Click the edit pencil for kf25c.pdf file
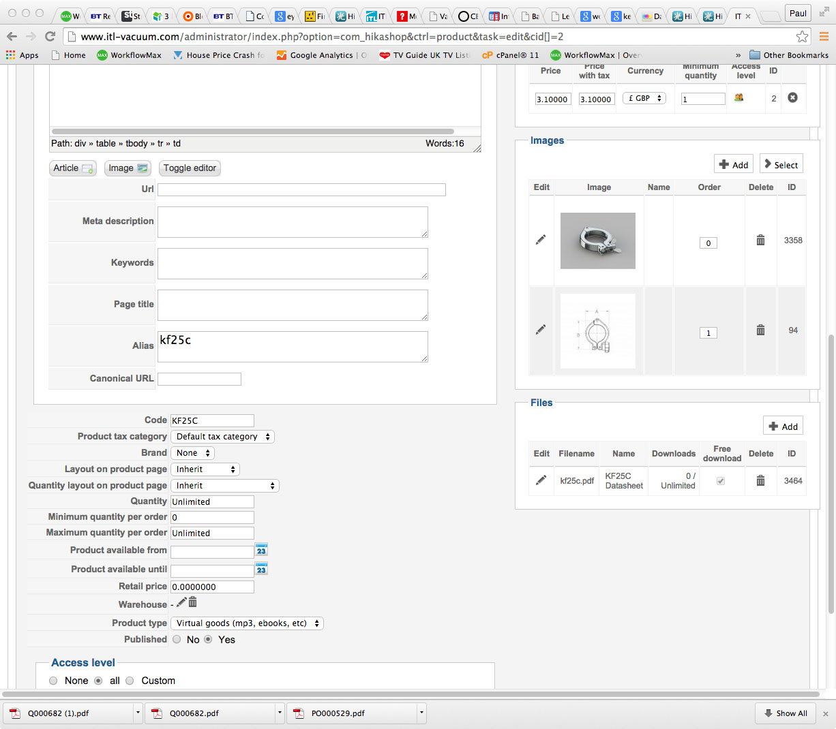The height and width of the screenshot is (729, 836). pyautogui.click(x=541, y=480)
